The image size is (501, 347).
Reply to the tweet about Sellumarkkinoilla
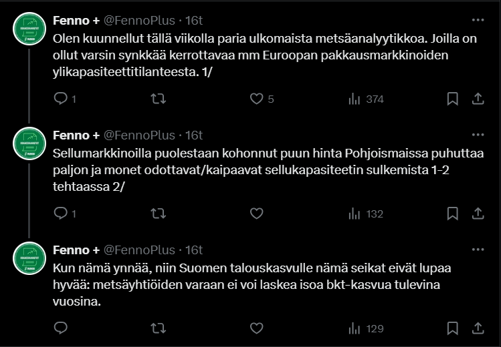(61, 214)
